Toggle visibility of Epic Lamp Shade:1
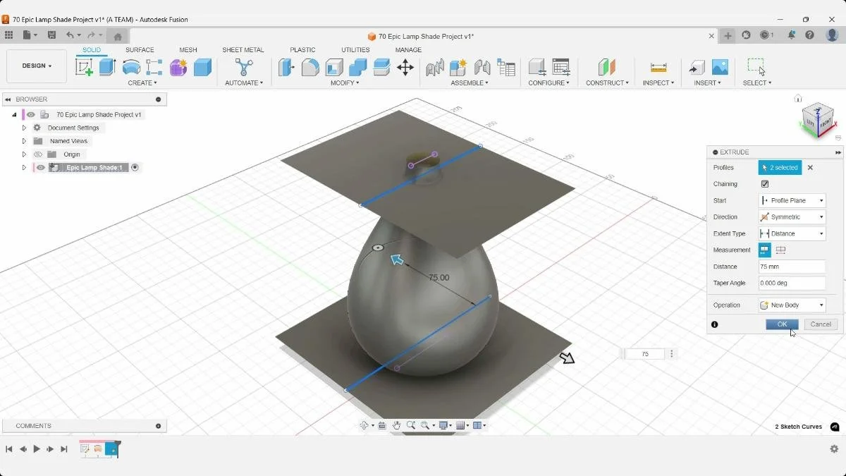The image size is (846, 476). pyautogui.click(x=41, y=168)
